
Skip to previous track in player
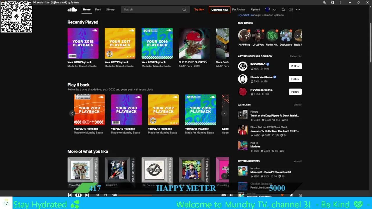(x=70, y=195)
